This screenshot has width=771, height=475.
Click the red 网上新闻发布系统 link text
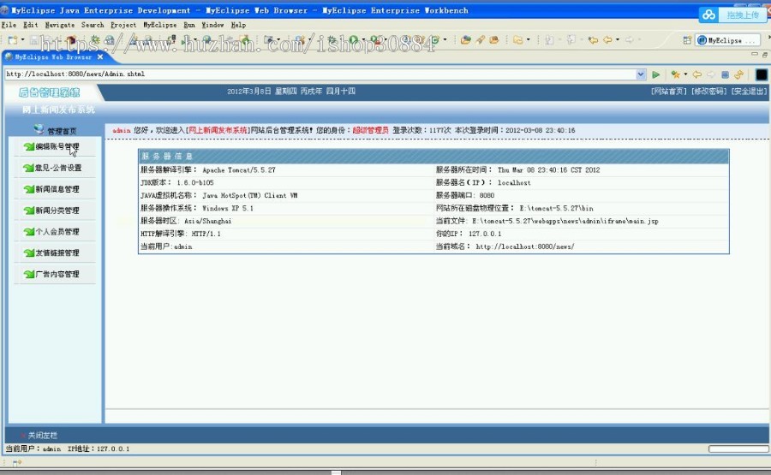[x=218, y=130]
